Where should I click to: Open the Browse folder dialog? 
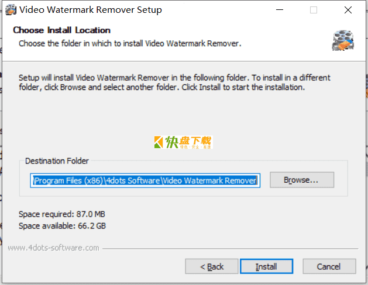pos(302,180)
